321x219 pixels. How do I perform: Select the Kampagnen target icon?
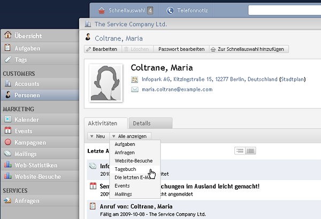[8, 142]
